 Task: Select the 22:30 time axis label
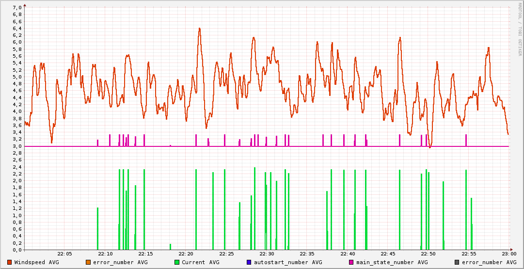[x=267, y=253]
